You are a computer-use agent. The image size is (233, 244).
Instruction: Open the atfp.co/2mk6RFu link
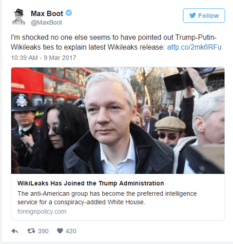point(194,47)
